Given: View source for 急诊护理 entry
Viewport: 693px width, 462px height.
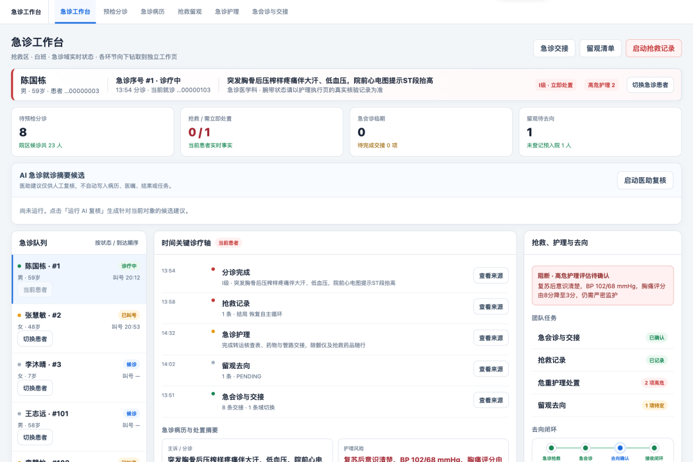Looking at the screenshot, I should click(491, 338).
